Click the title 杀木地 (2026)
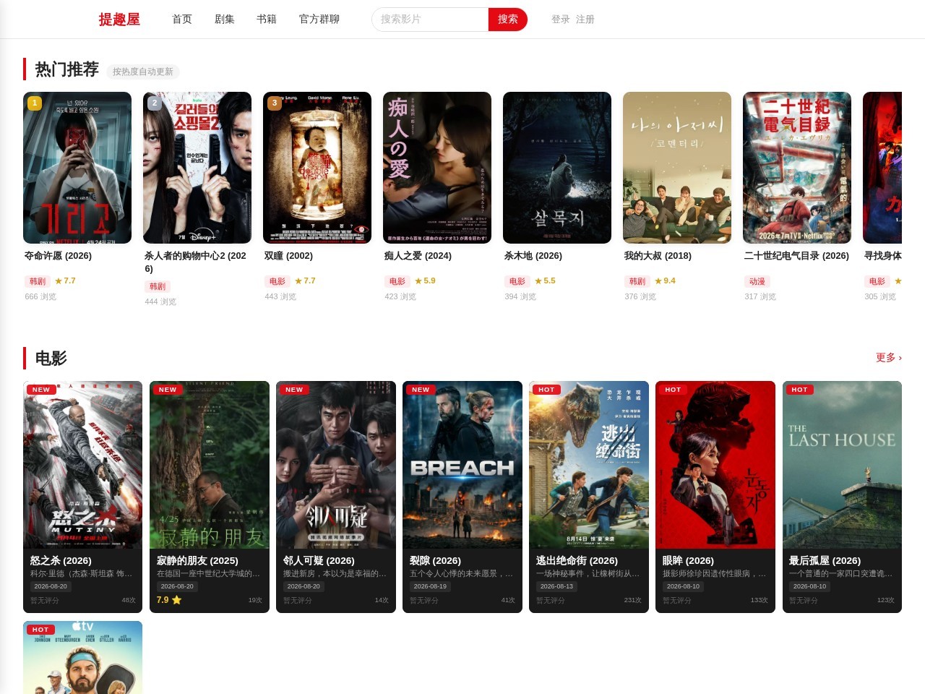Image resolution: width=925 pixels, height=694 pixels. (x=533, y=256)
